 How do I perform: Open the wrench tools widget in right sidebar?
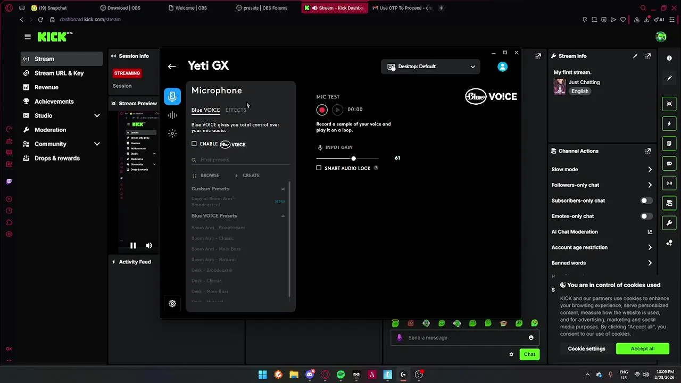(x=669, y=223)
